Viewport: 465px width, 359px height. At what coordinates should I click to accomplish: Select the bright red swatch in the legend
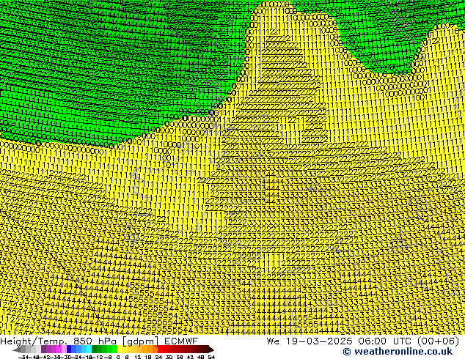point(167,349)
